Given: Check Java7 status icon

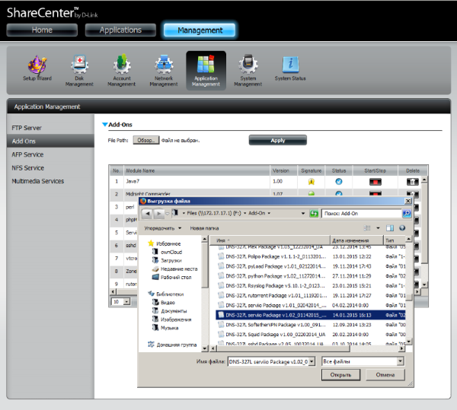Looking at the screenshot, I should pos(339,182).
